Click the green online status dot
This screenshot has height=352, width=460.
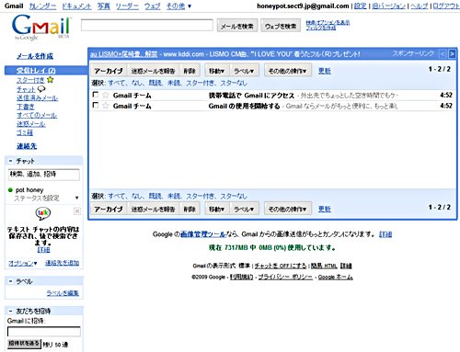pyautogui.click(x=10, y=190)
